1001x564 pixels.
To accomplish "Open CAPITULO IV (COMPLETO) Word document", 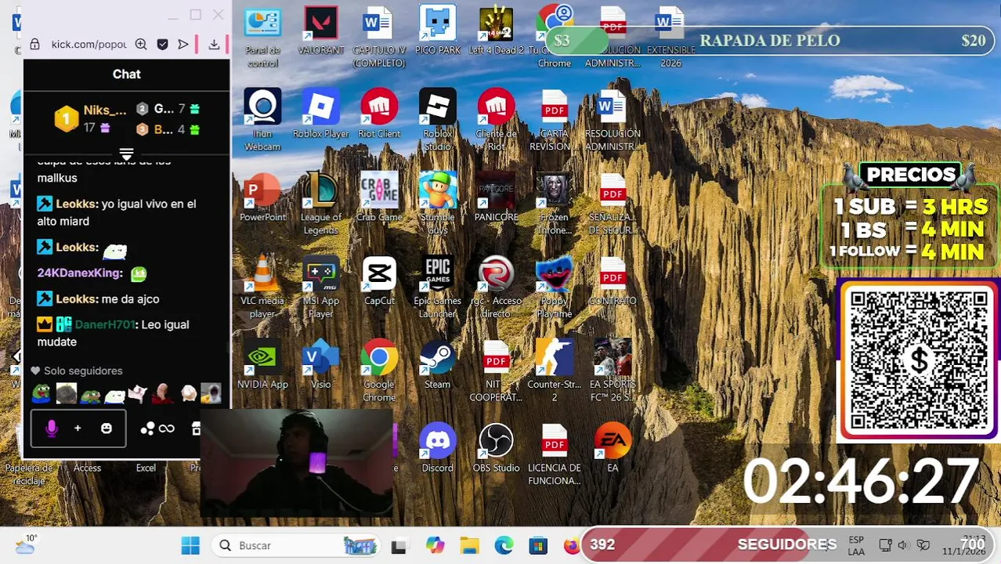I will (379, 37).
